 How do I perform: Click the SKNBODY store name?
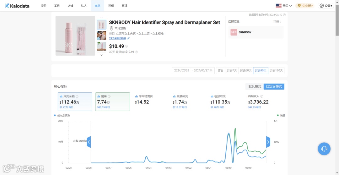245,32
